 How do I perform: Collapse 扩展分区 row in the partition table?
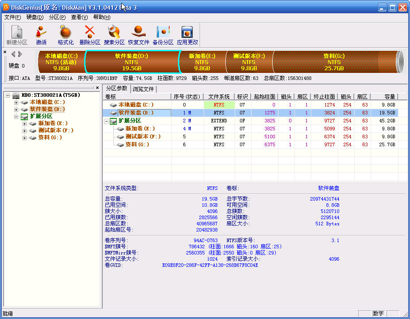point(106,121)
